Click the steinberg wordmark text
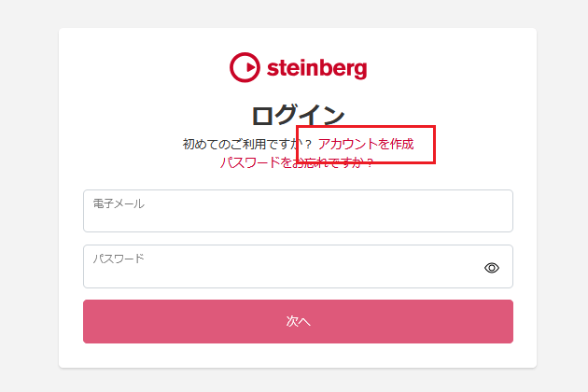 (x=316, y=67)
